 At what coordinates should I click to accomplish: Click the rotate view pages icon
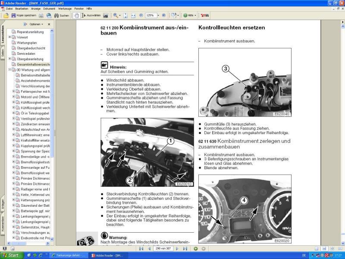174,16
